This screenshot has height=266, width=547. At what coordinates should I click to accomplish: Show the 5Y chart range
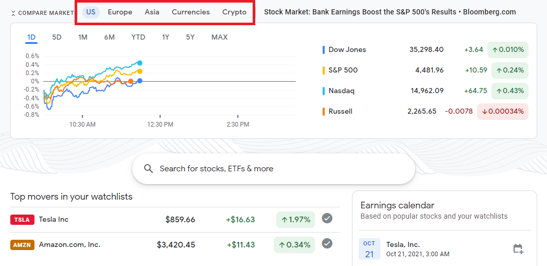tap(190, 38)
